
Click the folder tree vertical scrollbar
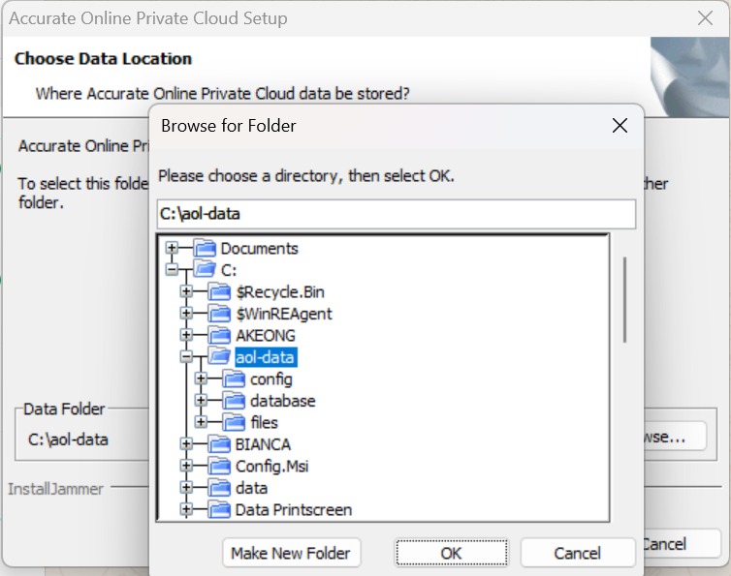(624, 300)
